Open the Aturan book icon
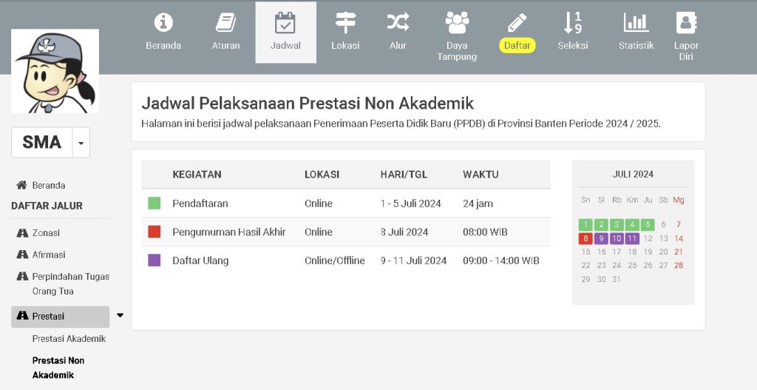This screenshot has height=390, width=757. coord(225,23)
